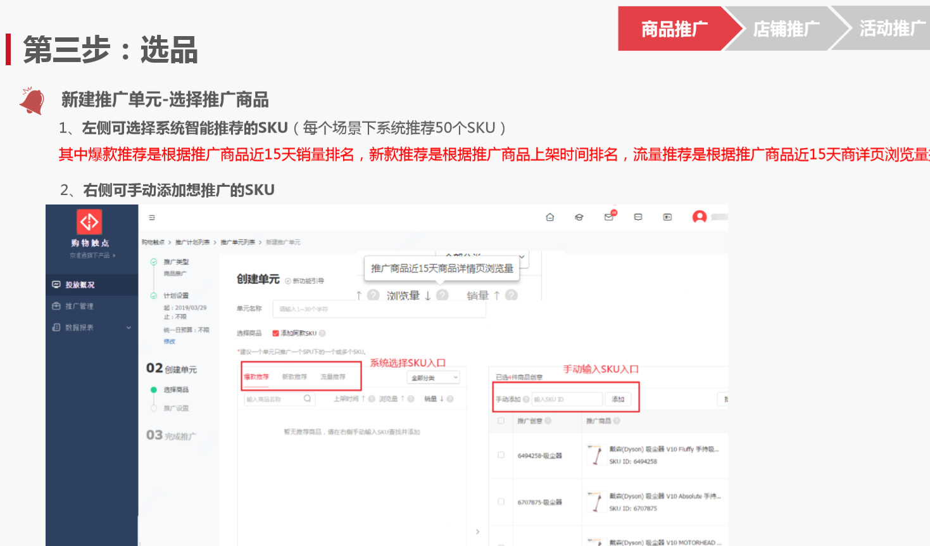This screenshot has height=546, width=930.
Task: Click the Dyson V10 Fluffy product thumbnail
Action: coord(596,455)
